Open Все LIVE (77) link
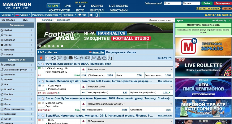The image size is (232, 124). 164,58
